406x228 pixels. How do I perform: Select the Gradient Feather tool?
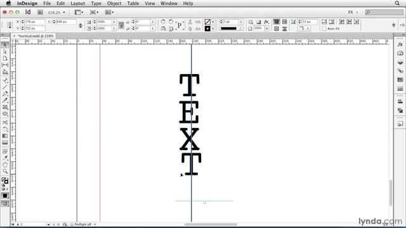click(5, 142)
